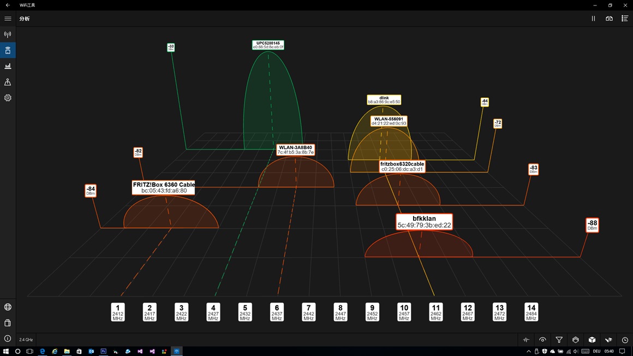Select channel 2 2417 MHz label

click(150, 312)
